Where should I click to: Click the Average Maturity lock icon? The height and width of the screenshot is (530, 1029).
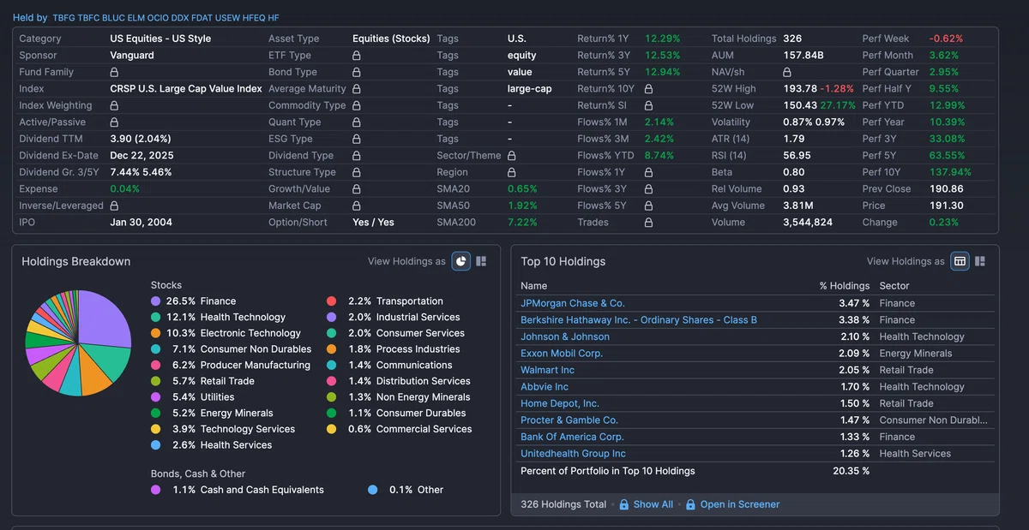[x=357, y=89]
